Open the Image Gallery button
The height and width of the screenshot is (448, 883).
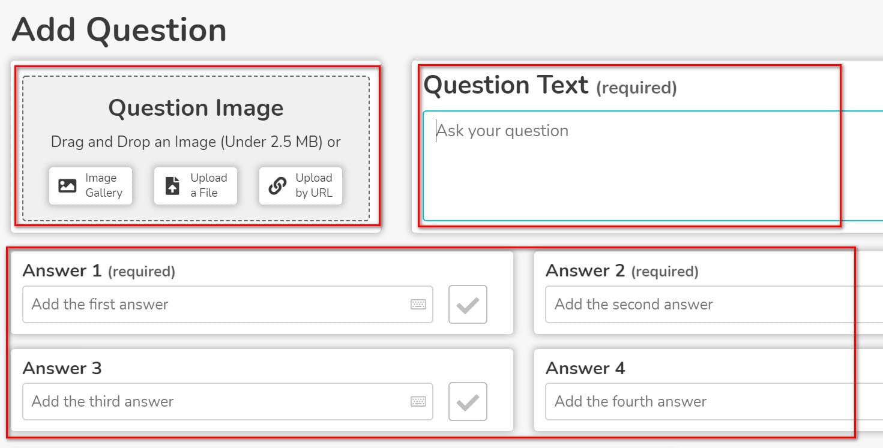[91, 186]
